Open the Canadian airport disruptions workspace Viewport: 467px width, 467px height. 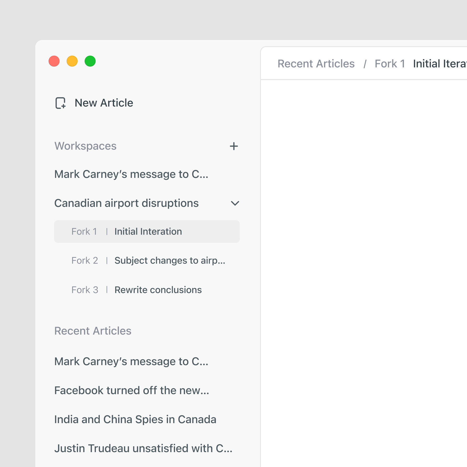point(126,203)
